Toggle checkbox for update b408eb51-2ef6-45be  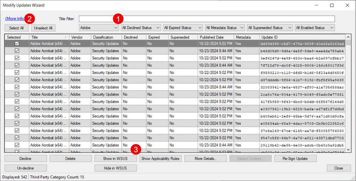[17, 116]
